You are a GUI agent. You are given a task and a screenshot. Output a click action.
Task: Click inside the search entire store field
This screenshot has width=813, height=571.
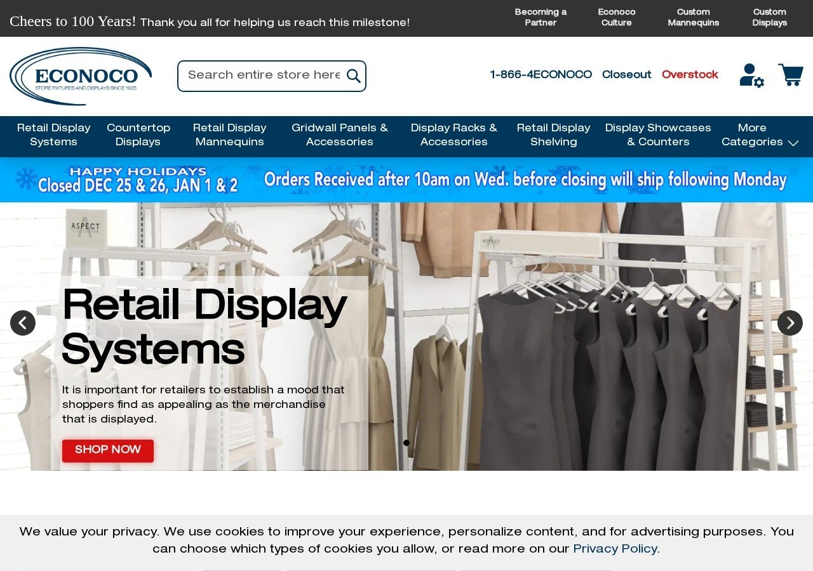260,75
